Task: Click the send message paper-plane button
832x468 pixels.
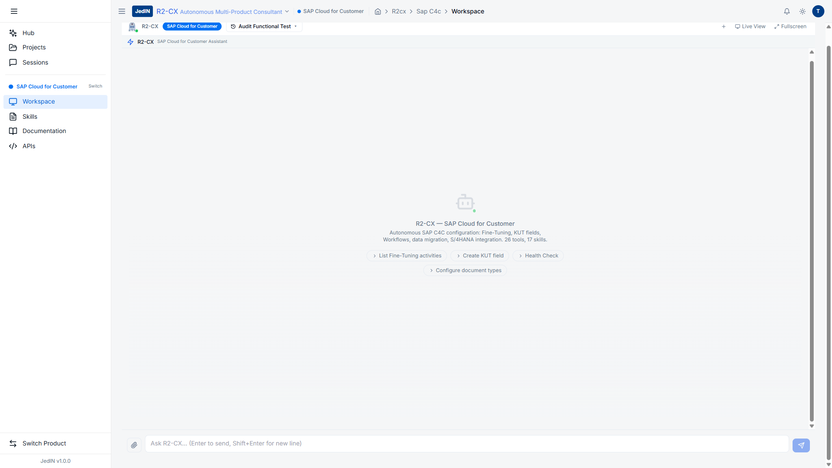Action: pyautogui.click(x=801, y=445)
